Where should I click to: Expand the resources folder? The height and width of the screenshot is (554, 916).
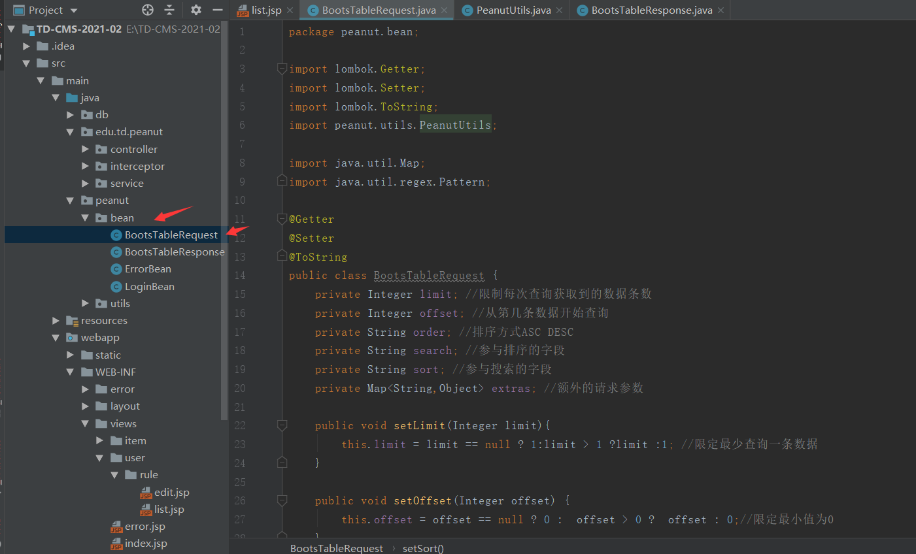coord(56,320)
